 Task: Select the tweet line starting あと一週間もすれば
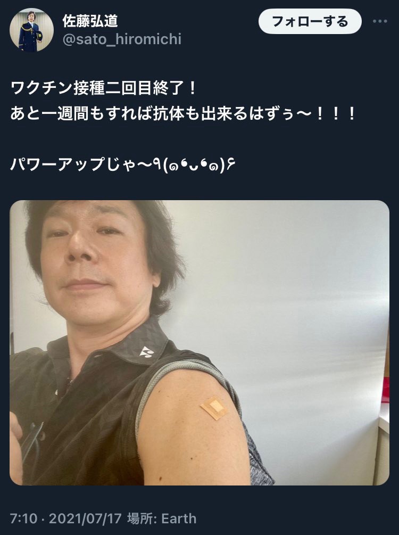point(183,114)
